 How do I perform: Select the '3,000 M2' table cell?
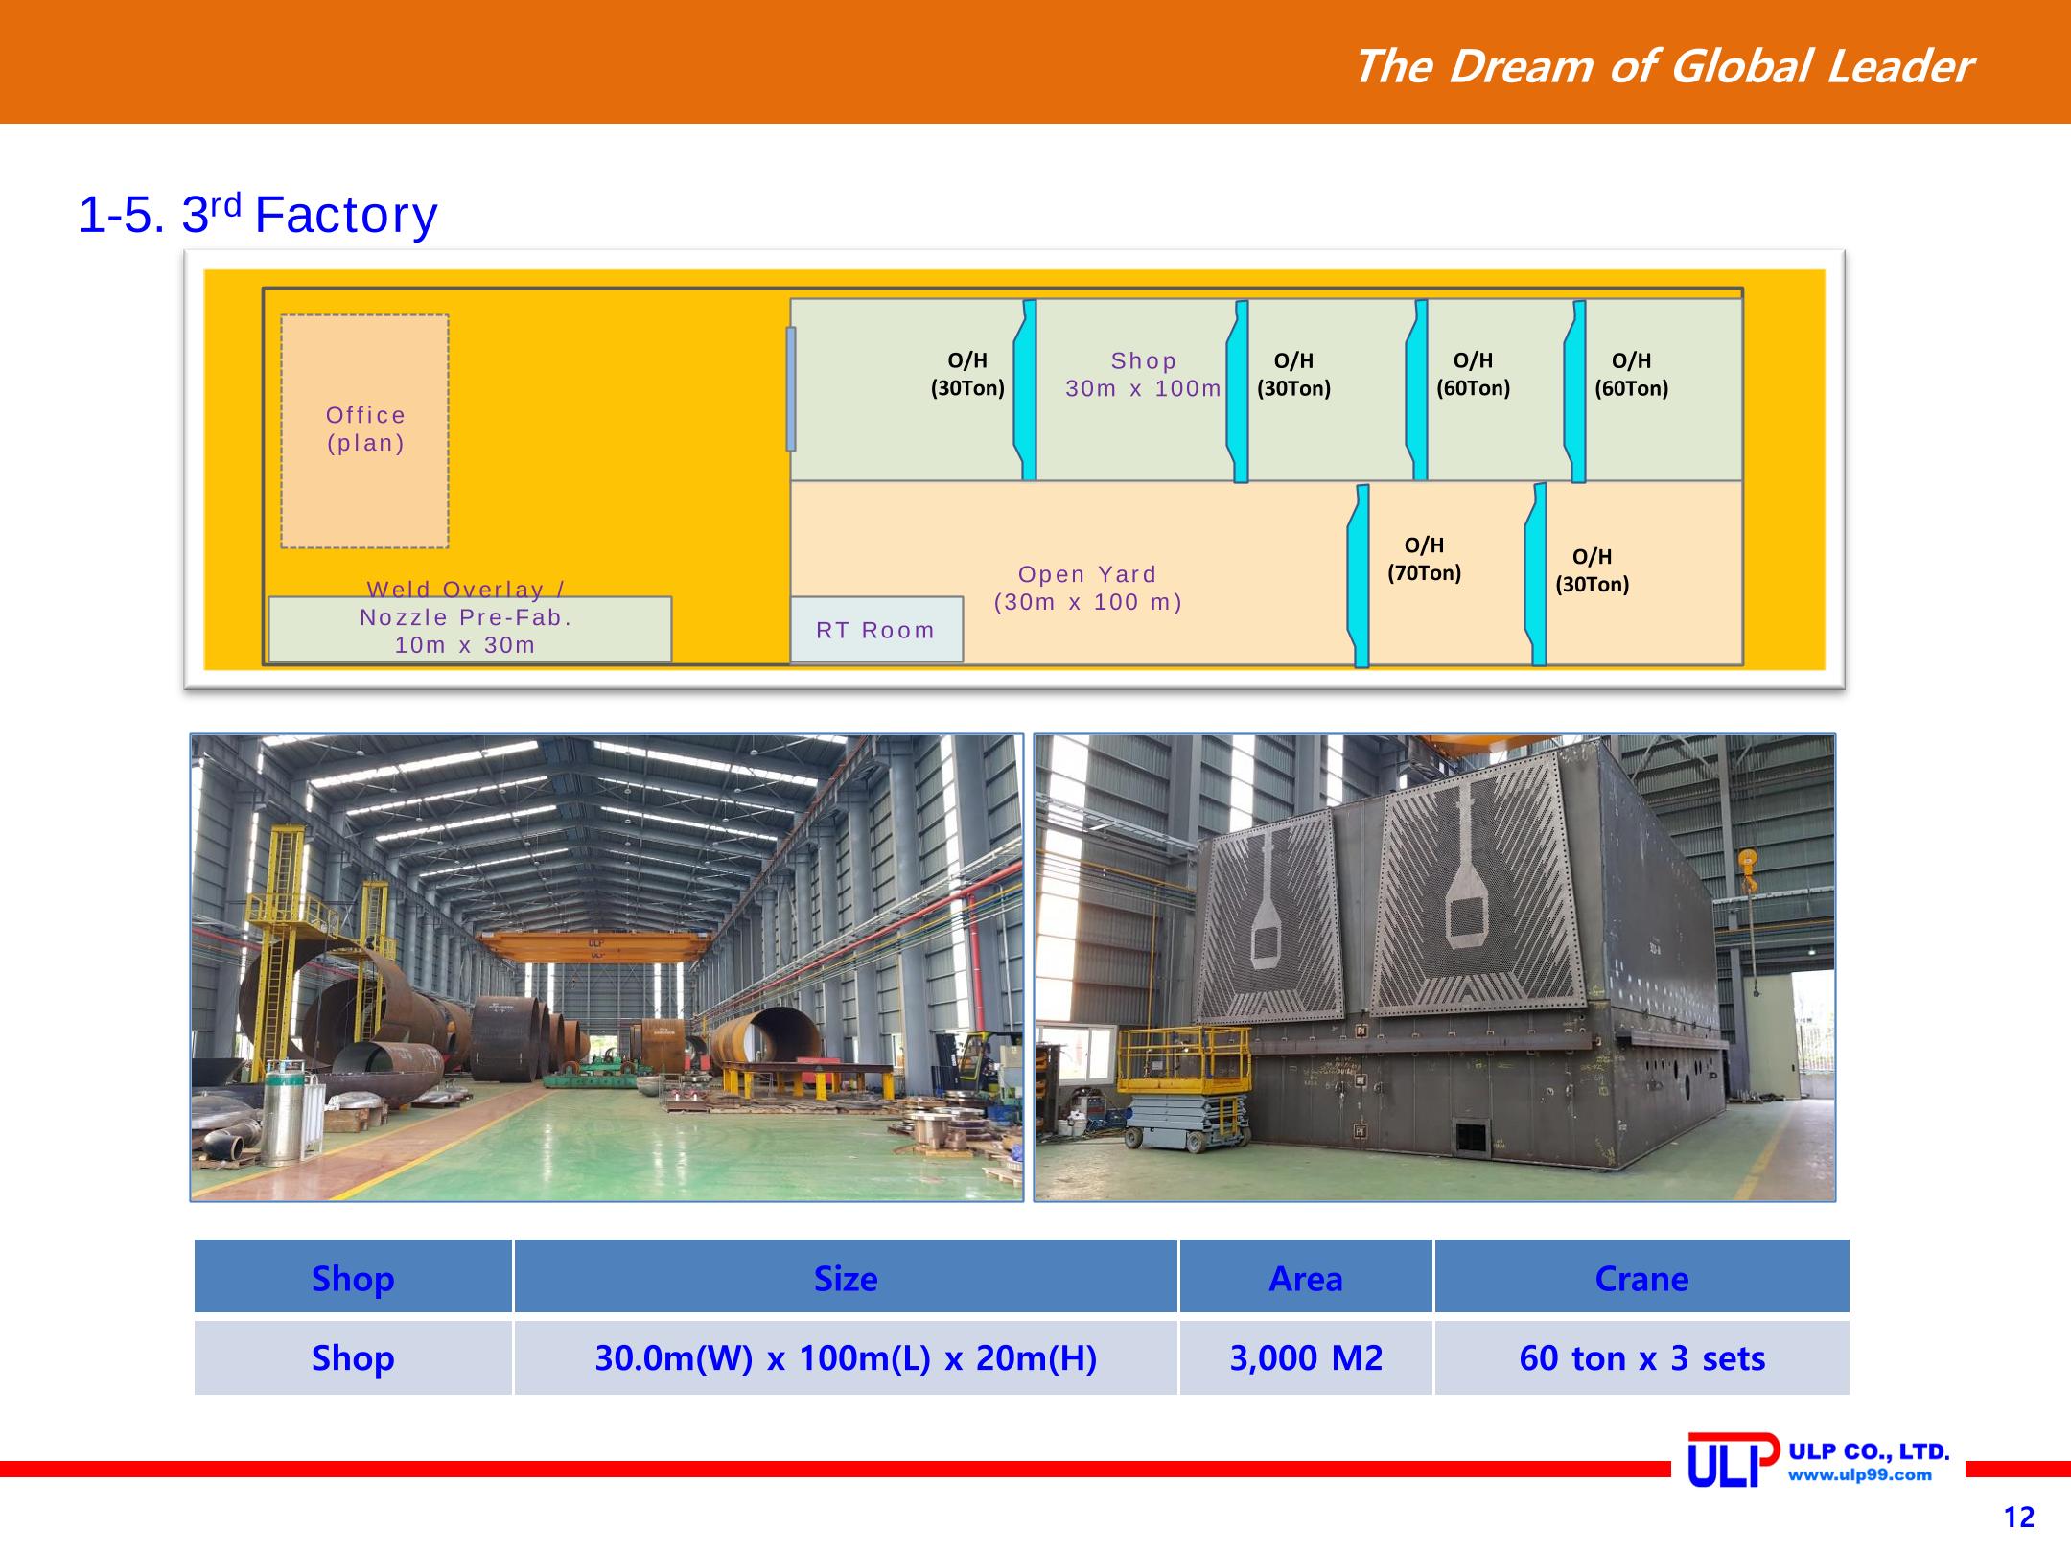[1306, 1357]
